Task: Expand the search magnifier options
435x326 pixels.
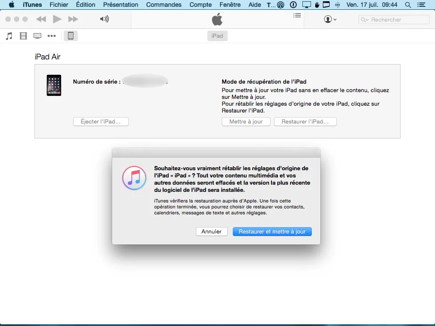Action: [365, 20]
